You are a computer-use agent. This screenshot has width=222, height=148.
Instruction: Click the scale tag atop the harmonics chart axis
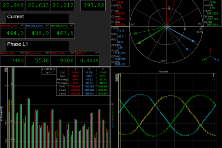6,70
